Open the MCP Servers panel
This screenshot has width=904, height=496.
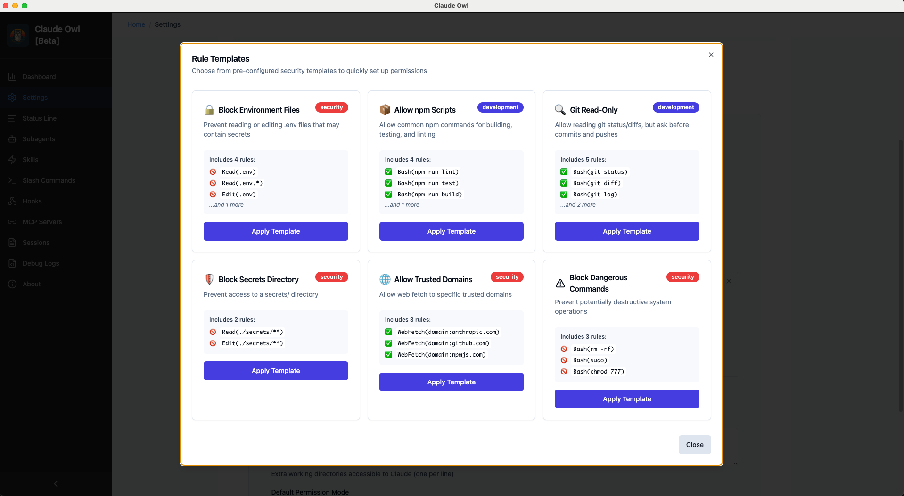(x=42, y=222)
